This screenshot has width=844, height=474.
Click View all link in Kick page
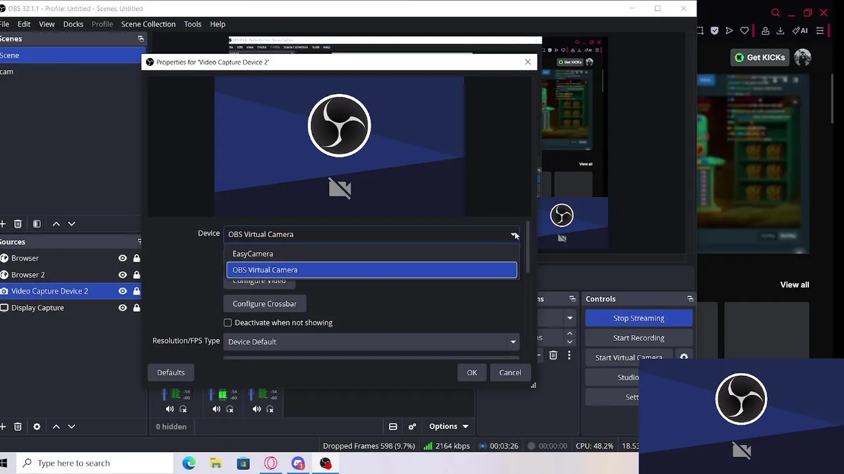[795, 285]
